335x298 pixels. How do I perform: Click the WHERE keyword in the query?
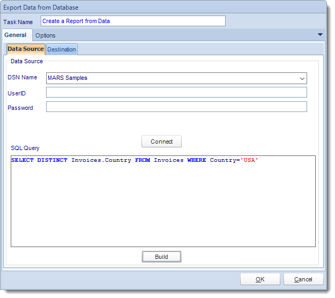(197, 160)
